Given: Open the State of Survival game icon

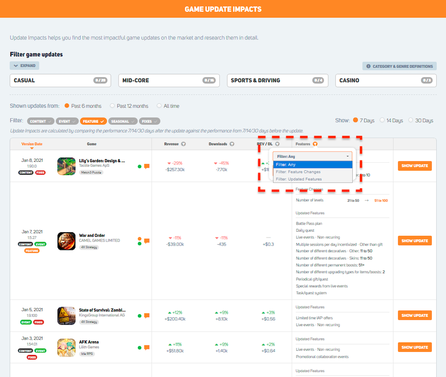Looking at the screenshot, I should point(66,316).
